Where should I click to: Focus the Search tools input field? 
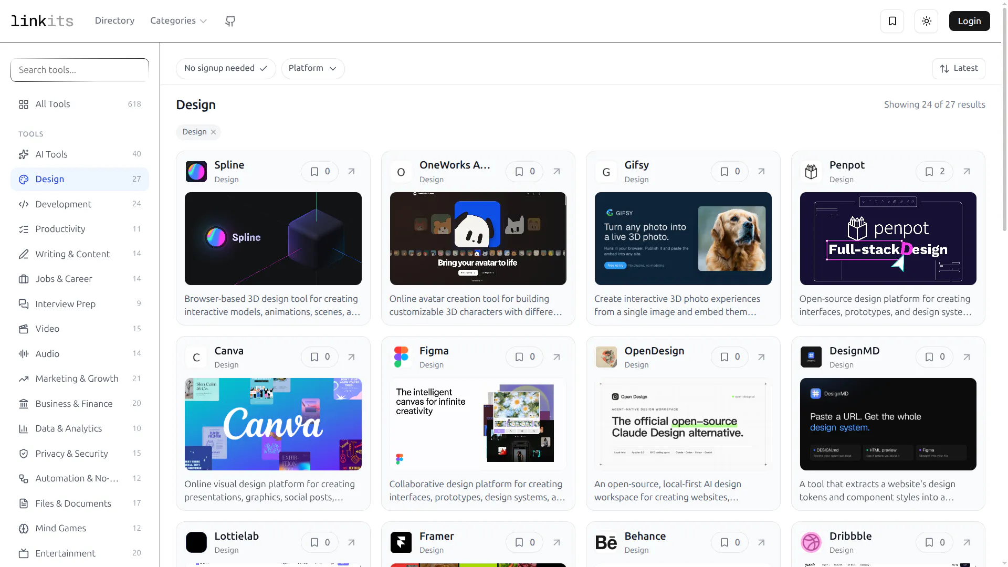pos(80,70)
